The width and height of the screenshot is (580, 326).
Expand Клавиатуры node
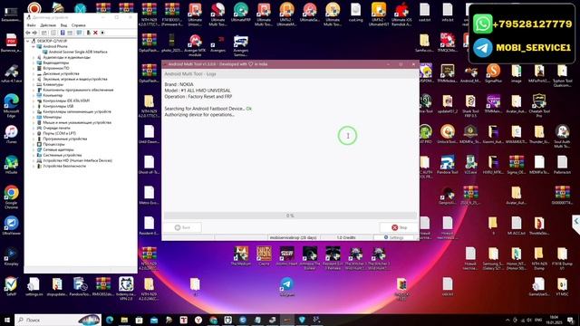(x=34, y=84)
